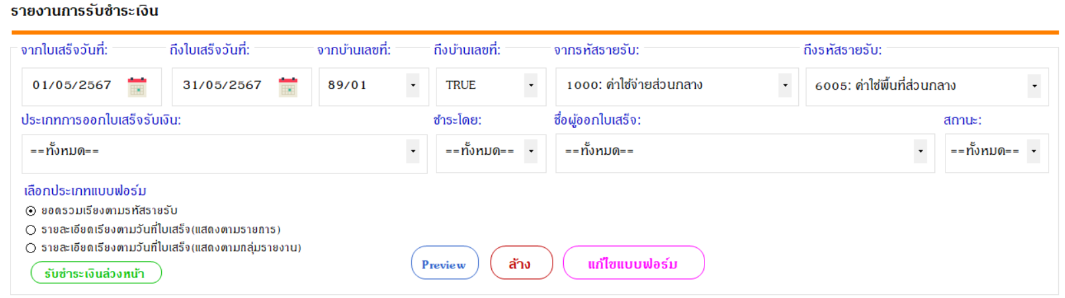
Task: Open the ชื่อผู้ออกใบเสร็จ dropdown
Action: click(920, 151)
